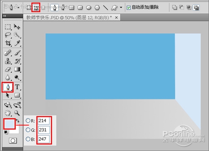
Task: Select the Blur droplet tool
Action: coord(8,77)
